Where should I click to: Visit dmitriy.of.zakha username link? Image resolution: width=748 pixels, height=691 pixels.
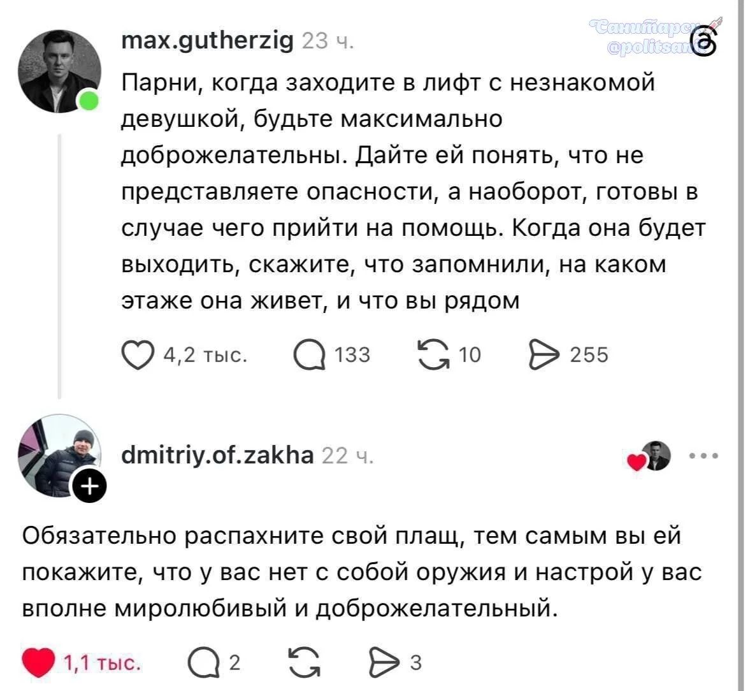click(x=217, y=456)
